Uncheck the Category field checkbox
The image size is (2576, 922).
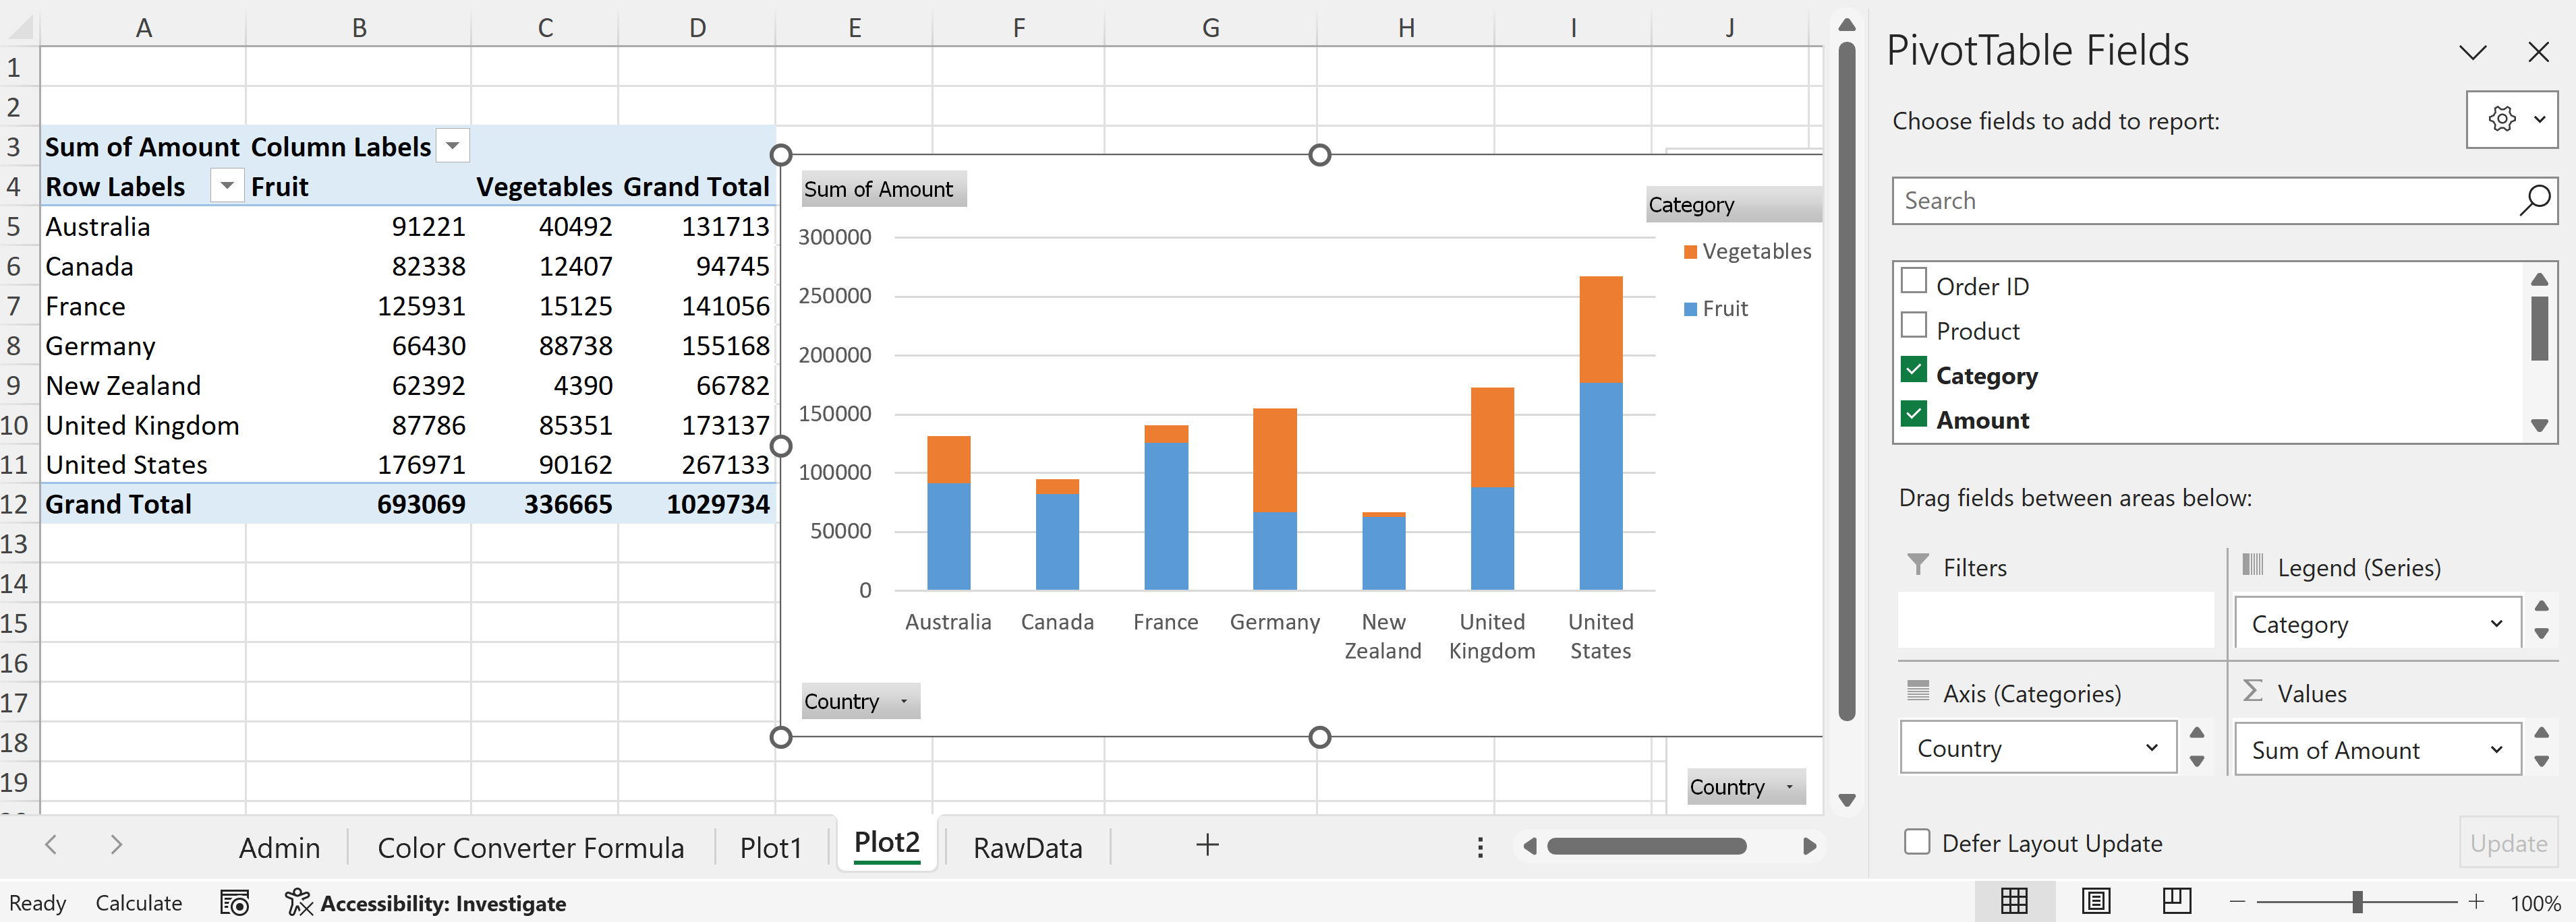point(1913,371)
